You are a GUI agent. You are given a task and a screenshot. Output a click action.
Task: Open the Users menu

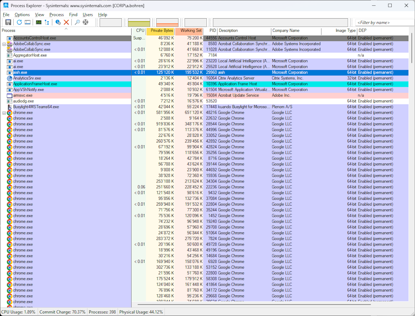point(88,15)
